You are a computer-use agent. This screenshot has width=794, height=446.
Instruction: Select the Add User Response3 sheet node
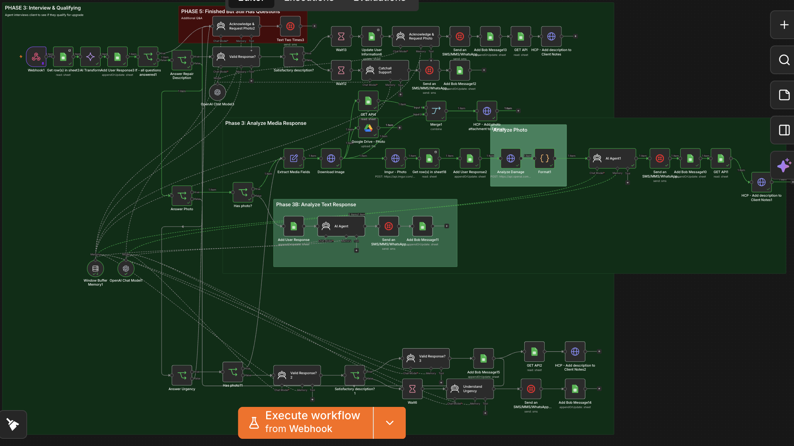[117, 57]
